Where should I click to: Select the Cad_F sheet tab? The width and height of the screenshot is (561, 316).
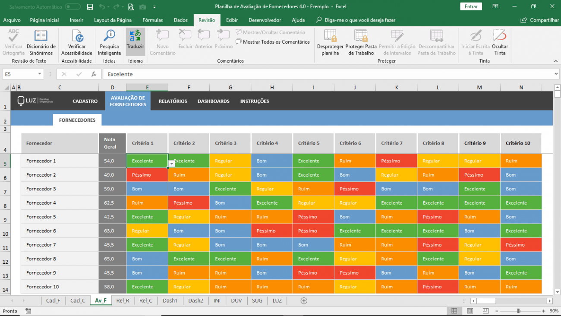[x=53, y=300]
